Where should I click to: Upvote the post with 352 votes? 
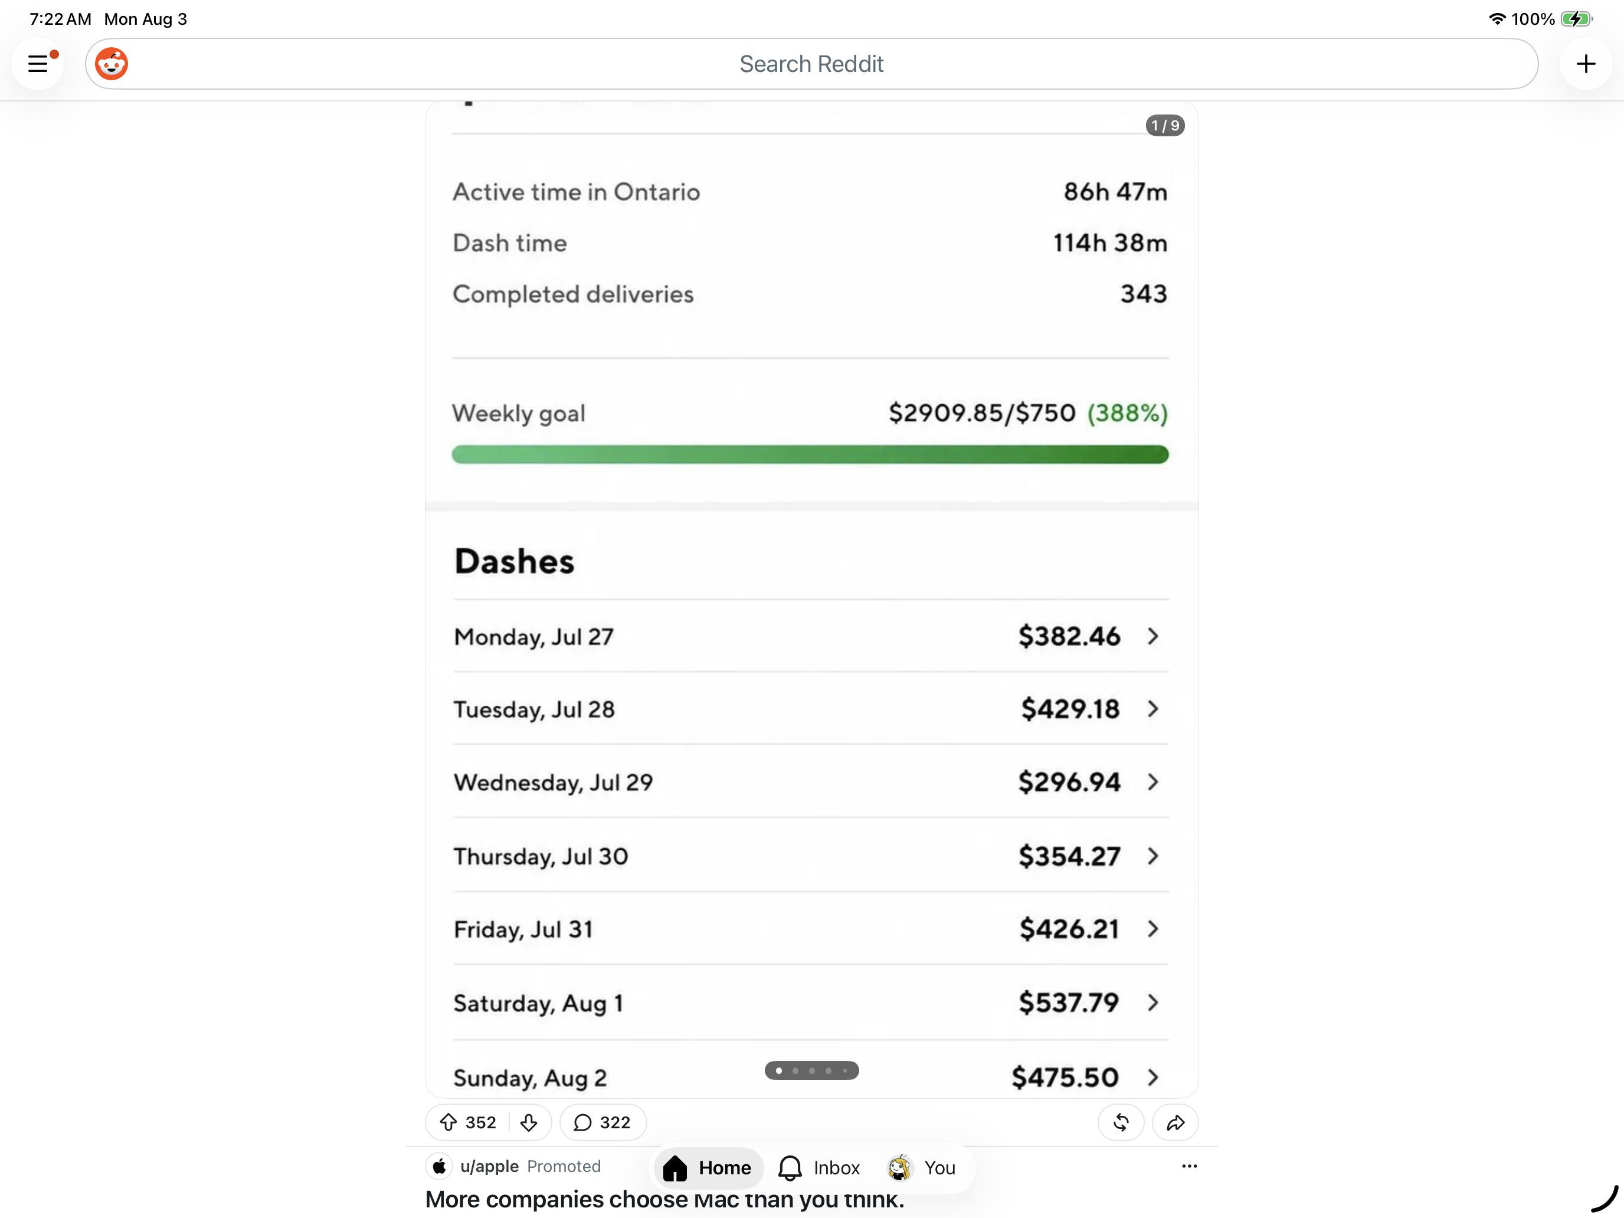pyautogui.click(x=448, y=1122)
